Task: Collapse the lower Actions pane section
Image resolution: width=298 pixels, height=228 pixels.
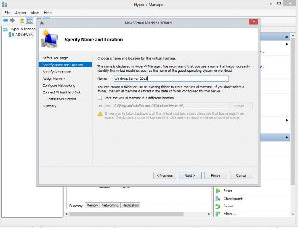Action: pyautogui.click(x=287, y=138)
